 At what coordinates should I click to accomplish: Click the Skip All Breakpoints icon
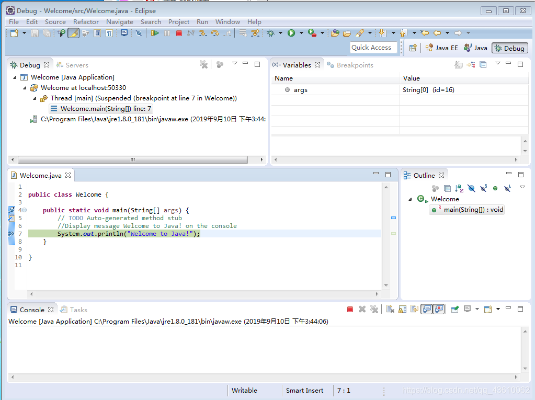(139, 33)
